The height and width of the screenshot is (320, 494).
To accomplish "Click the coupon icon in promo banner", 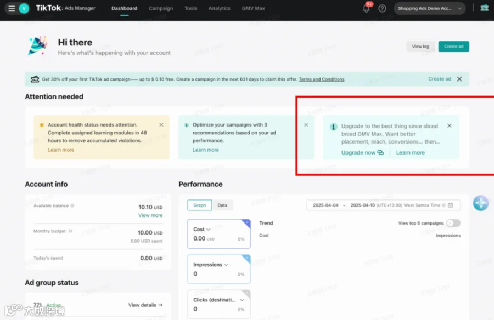I will [x=35, y=79].
